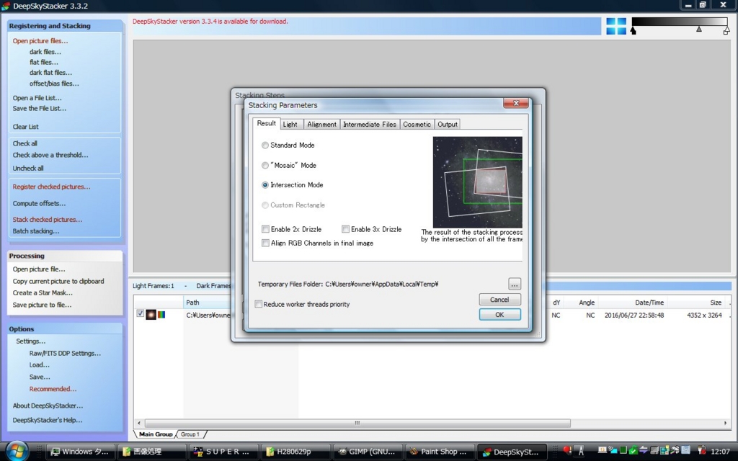Image resolution: width=738 pixels, height=461 pixels.
Task: Browse for temporary files folder button
Action: [x=515, y=284]
